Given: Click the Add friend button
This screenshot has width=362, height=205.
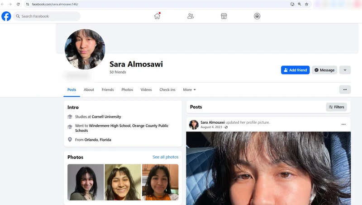Looking at the screenshot, I should pyautogui.click(x=295, y=70).
